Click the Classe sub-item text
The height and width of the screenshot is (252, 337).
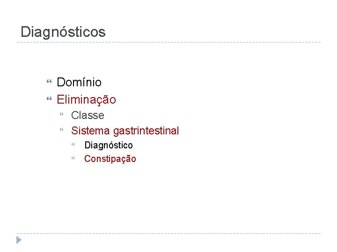88,115
